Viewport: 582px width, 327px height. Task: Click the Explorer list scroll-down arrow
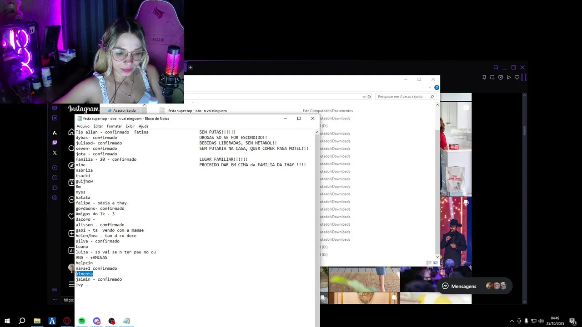(x=437, y=257)
